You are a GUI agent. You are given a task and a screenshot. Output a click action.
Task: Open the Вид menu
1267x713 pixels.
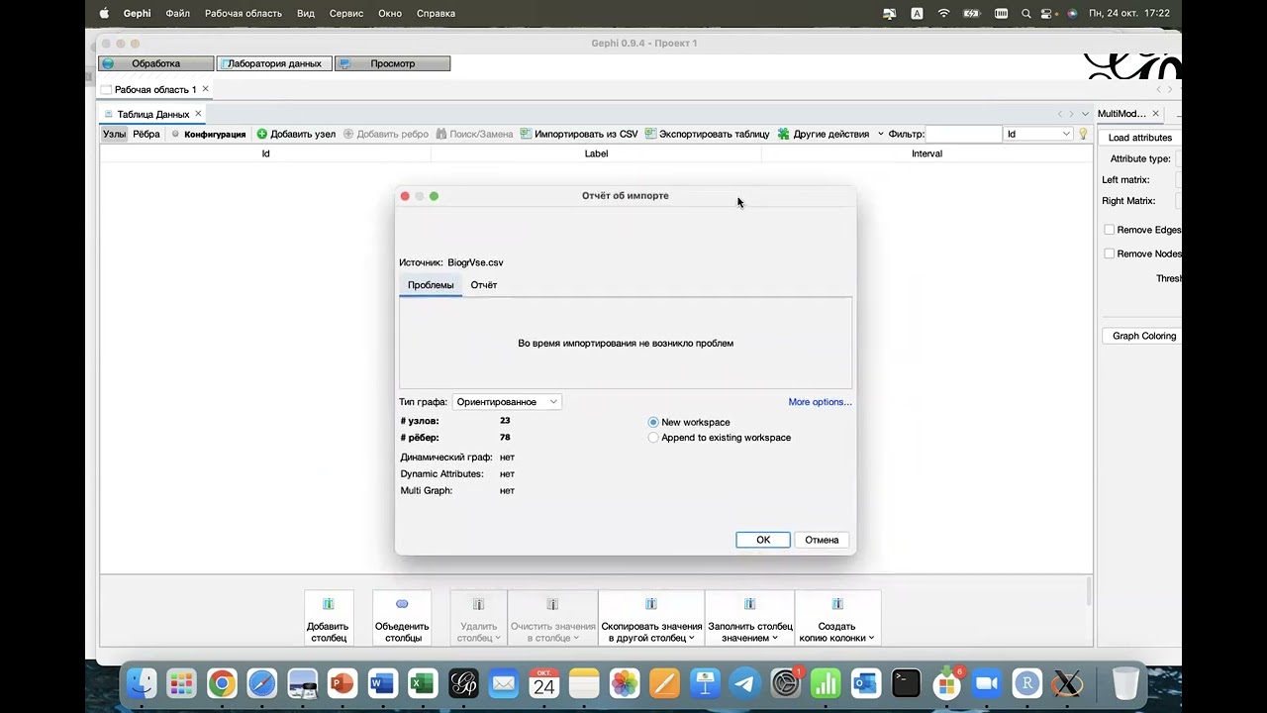click(x=306, y=14)
